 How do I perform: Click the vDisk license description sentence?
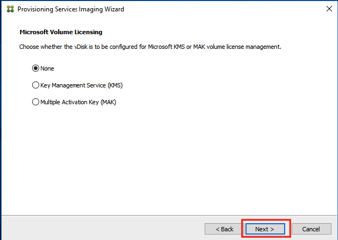point(150,47)
